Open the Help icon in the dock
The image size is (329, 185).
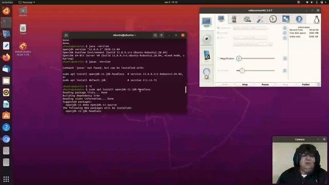[x=6, y=127]
